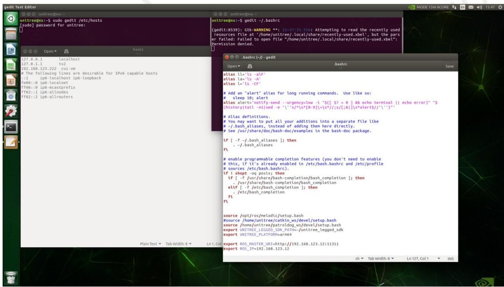
Task: Click the commented catkin_ws source line
Action: 280,220
